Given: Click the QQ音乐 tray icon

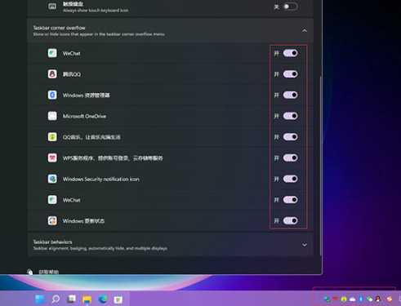Looking at the screenshot, I should point(344,299).
